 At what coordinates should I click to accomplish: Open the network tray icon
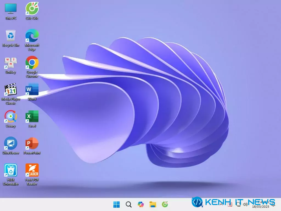pyautogui.click(x=238, y=204)
